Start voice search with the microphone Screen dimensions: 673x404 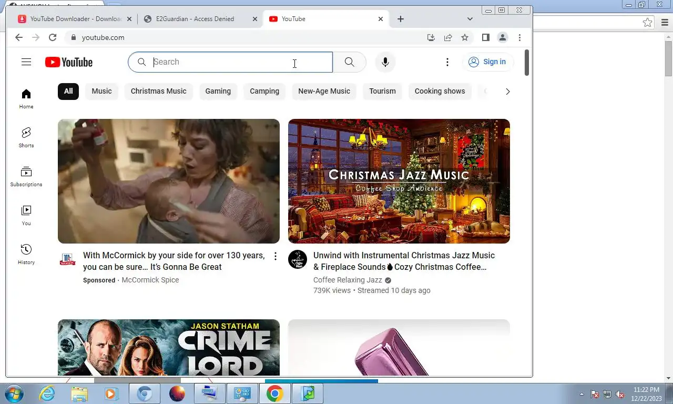(x=385, y=62)
